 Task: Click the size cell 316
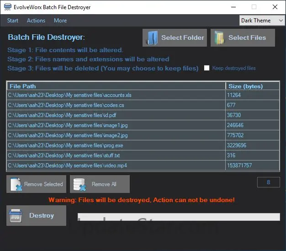click(253, 155)
